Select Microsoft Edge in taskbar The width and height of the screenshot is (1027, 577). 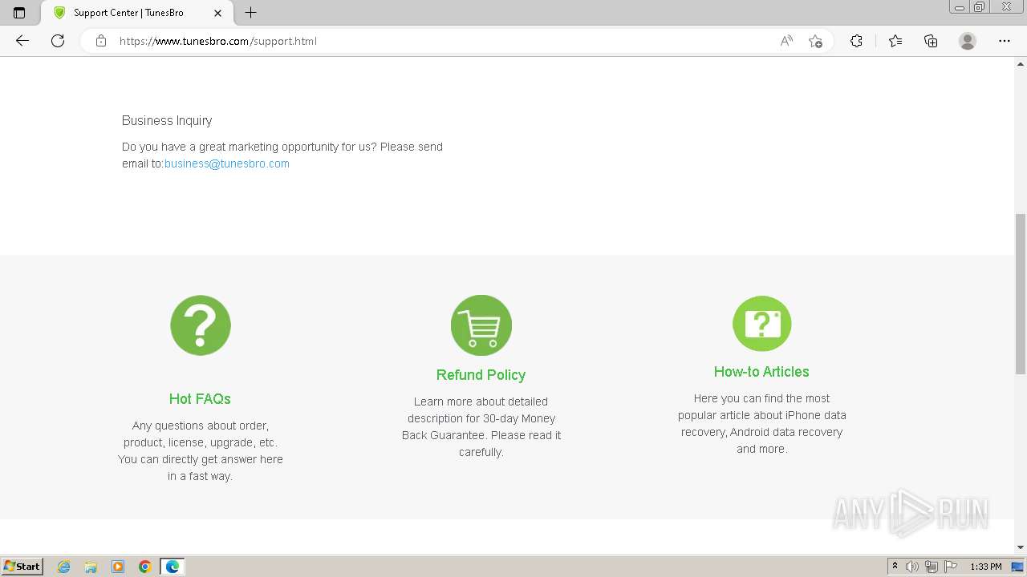pyautogui.click(x=173, y=567)
